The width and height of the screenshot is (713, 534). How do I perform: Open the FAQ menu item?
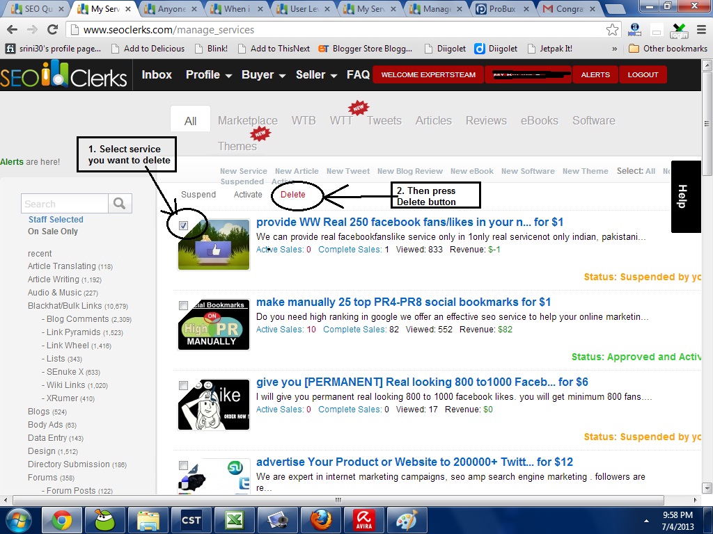pyautogui.click(x=358, y=74)
